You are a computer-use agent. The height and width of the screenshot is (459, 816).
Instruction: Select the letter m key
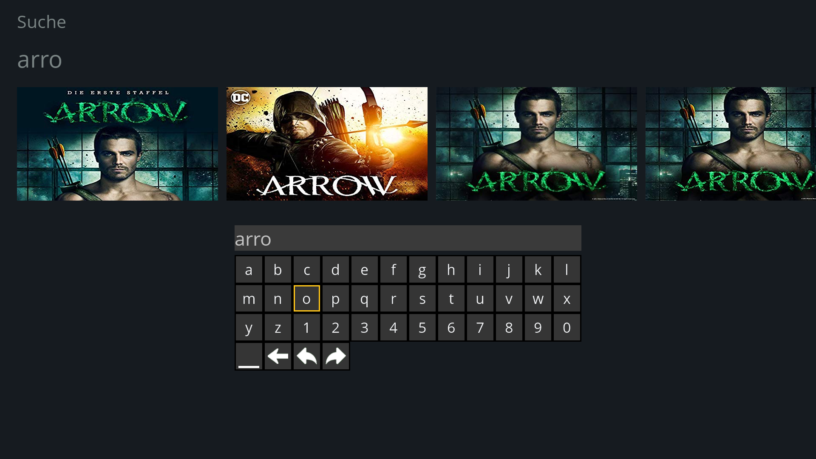(x=249, y=298)
